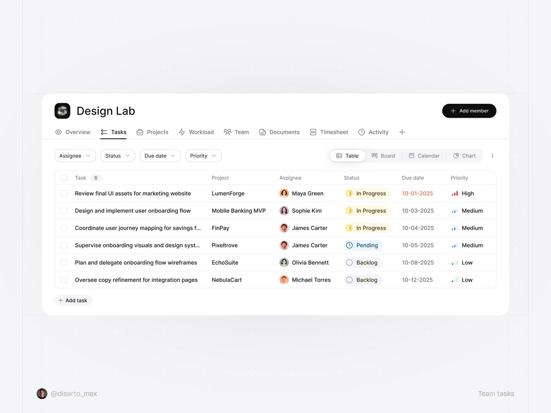Open the Timesheet tab
The image size is (551, 413).
[329, 132]
